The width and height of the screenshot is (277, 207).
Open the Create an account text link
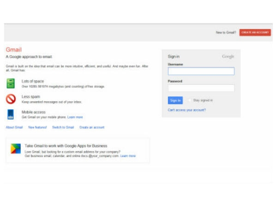[x=92, y=127]
